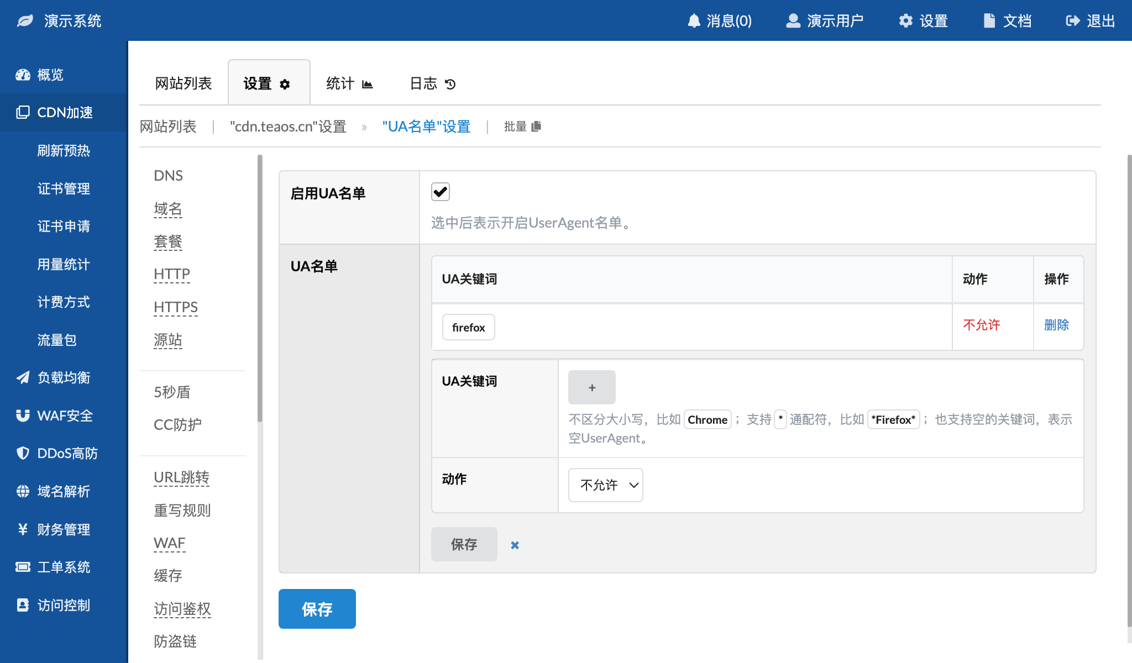
Task: Click the DDoS高防 shield icon
Action: (x=23, y=453)
